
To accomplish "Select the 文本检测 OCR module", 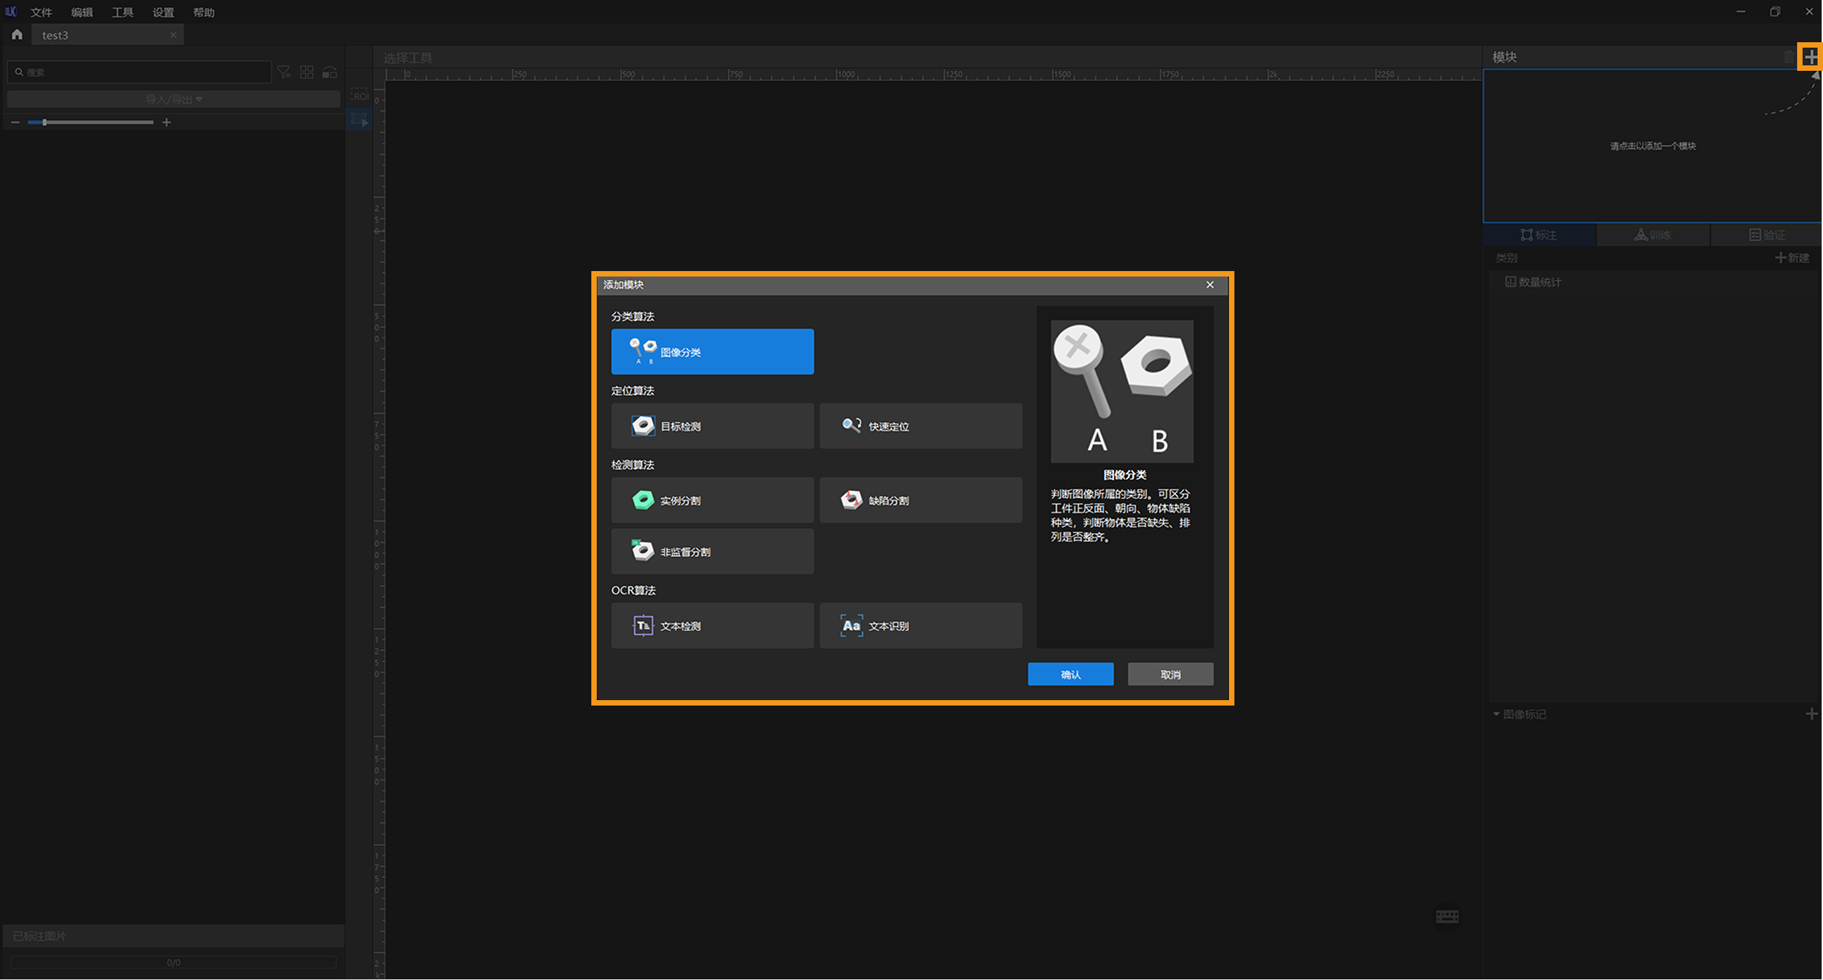I will pos(712,625).
